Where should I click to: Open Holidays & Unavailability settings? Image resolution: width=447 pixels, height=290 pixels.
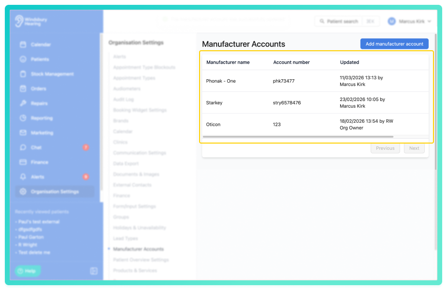pyautogui.click(x=139, y=228)
